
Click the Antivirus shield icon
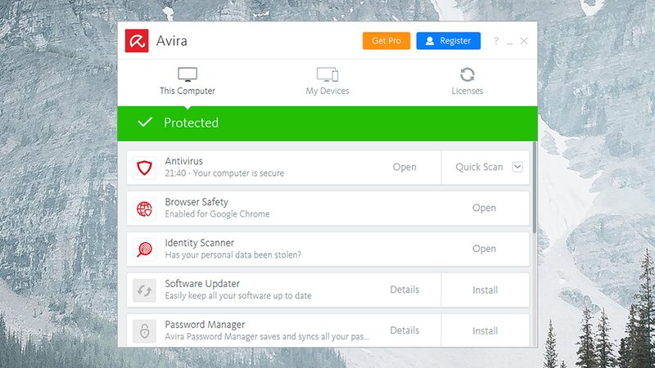[x=145, y=168]
